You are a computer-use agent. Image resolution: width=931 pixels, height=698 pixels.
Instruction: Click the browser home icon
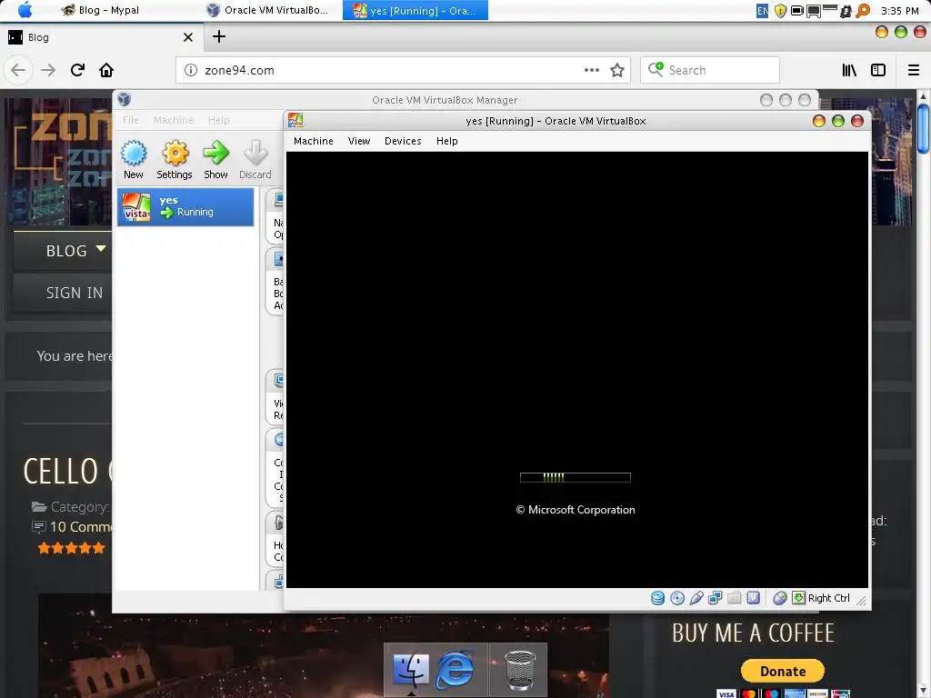tap(106, 70)
